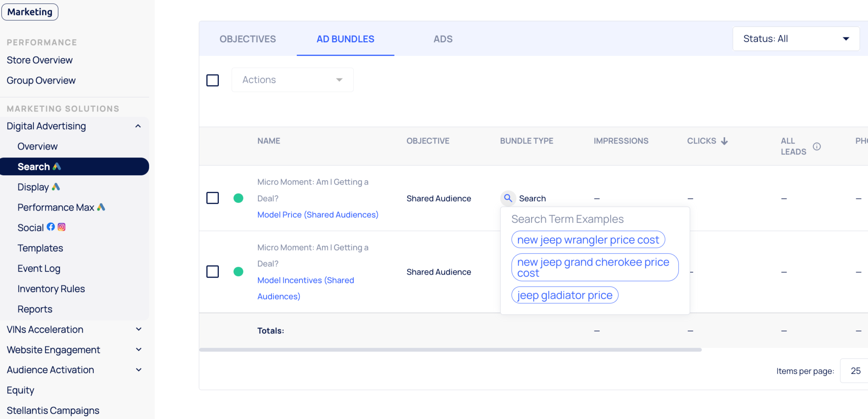
Task: Tick the select-all checkbox beside Actions
Action: point(212,80)
